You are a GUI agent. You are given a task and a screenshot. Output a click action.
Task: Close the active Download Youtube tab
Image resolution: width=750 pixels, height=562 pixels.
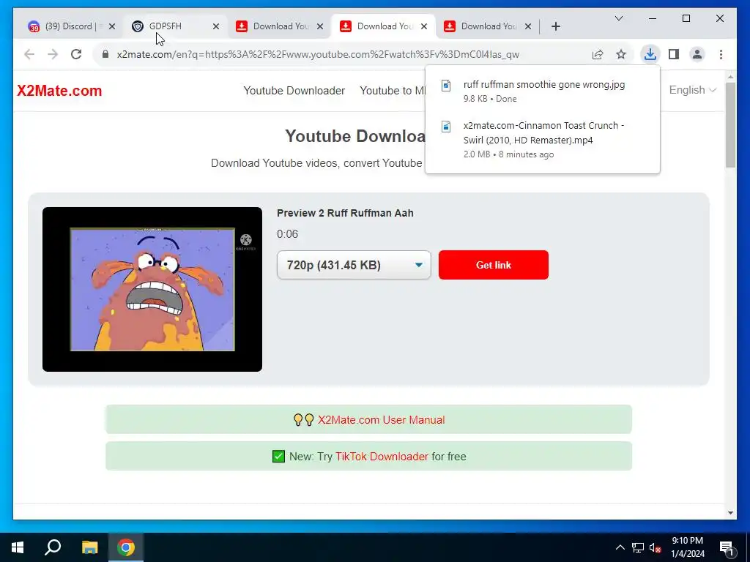point(424,26)
